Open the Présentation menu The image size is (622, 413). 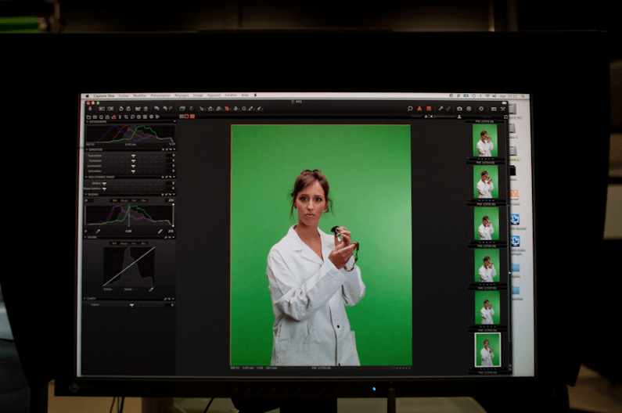click(160, 95)
